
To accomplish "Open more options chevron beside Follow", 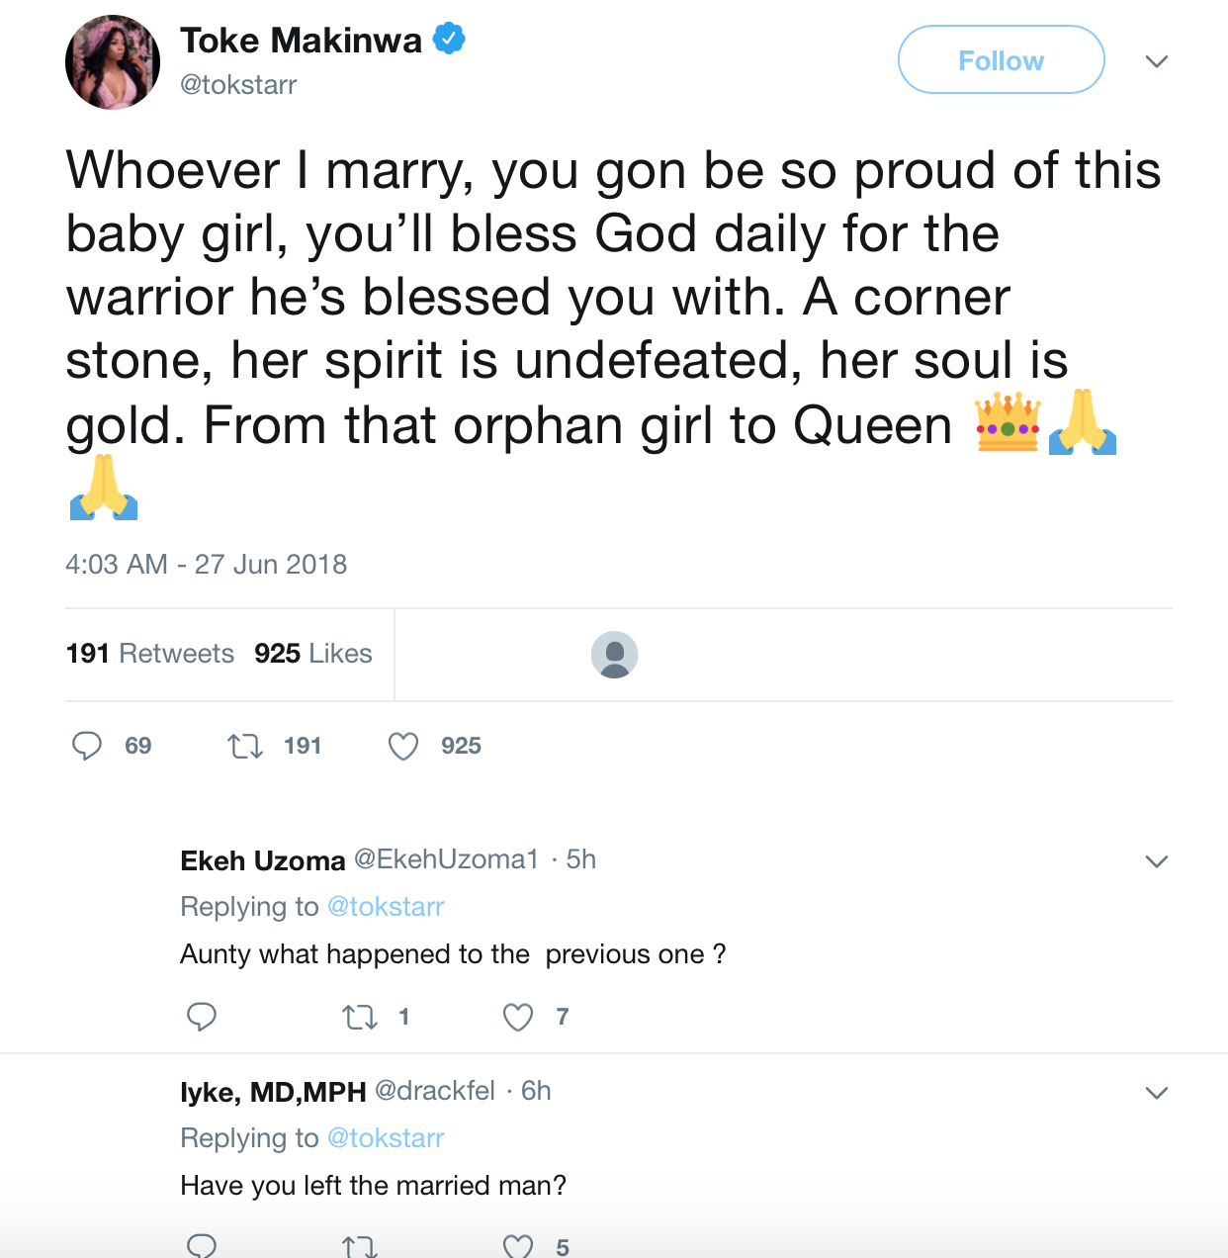I will 1157,61.
